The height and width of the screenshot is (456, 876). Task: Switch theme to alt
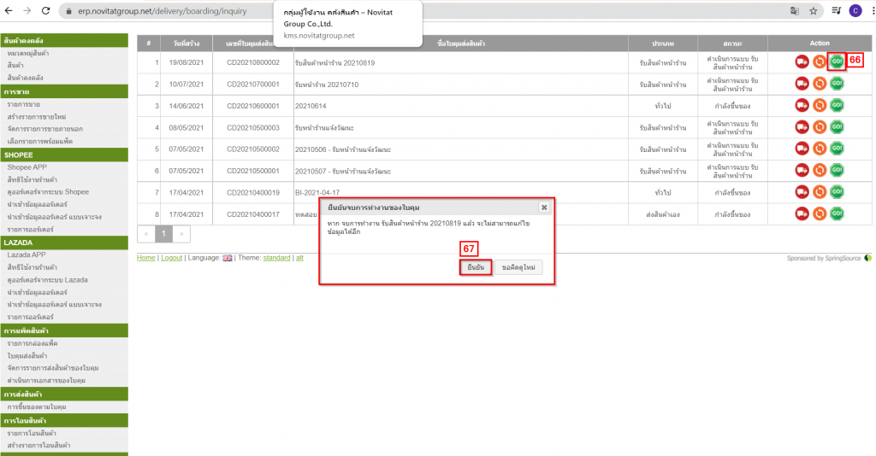(299, 258)
